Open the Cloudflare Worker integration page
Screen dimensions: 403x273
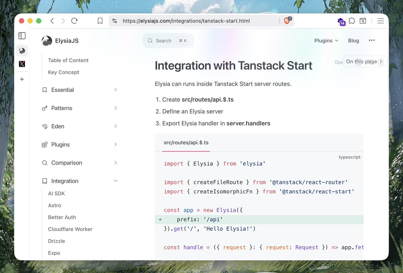pos(70,229)
